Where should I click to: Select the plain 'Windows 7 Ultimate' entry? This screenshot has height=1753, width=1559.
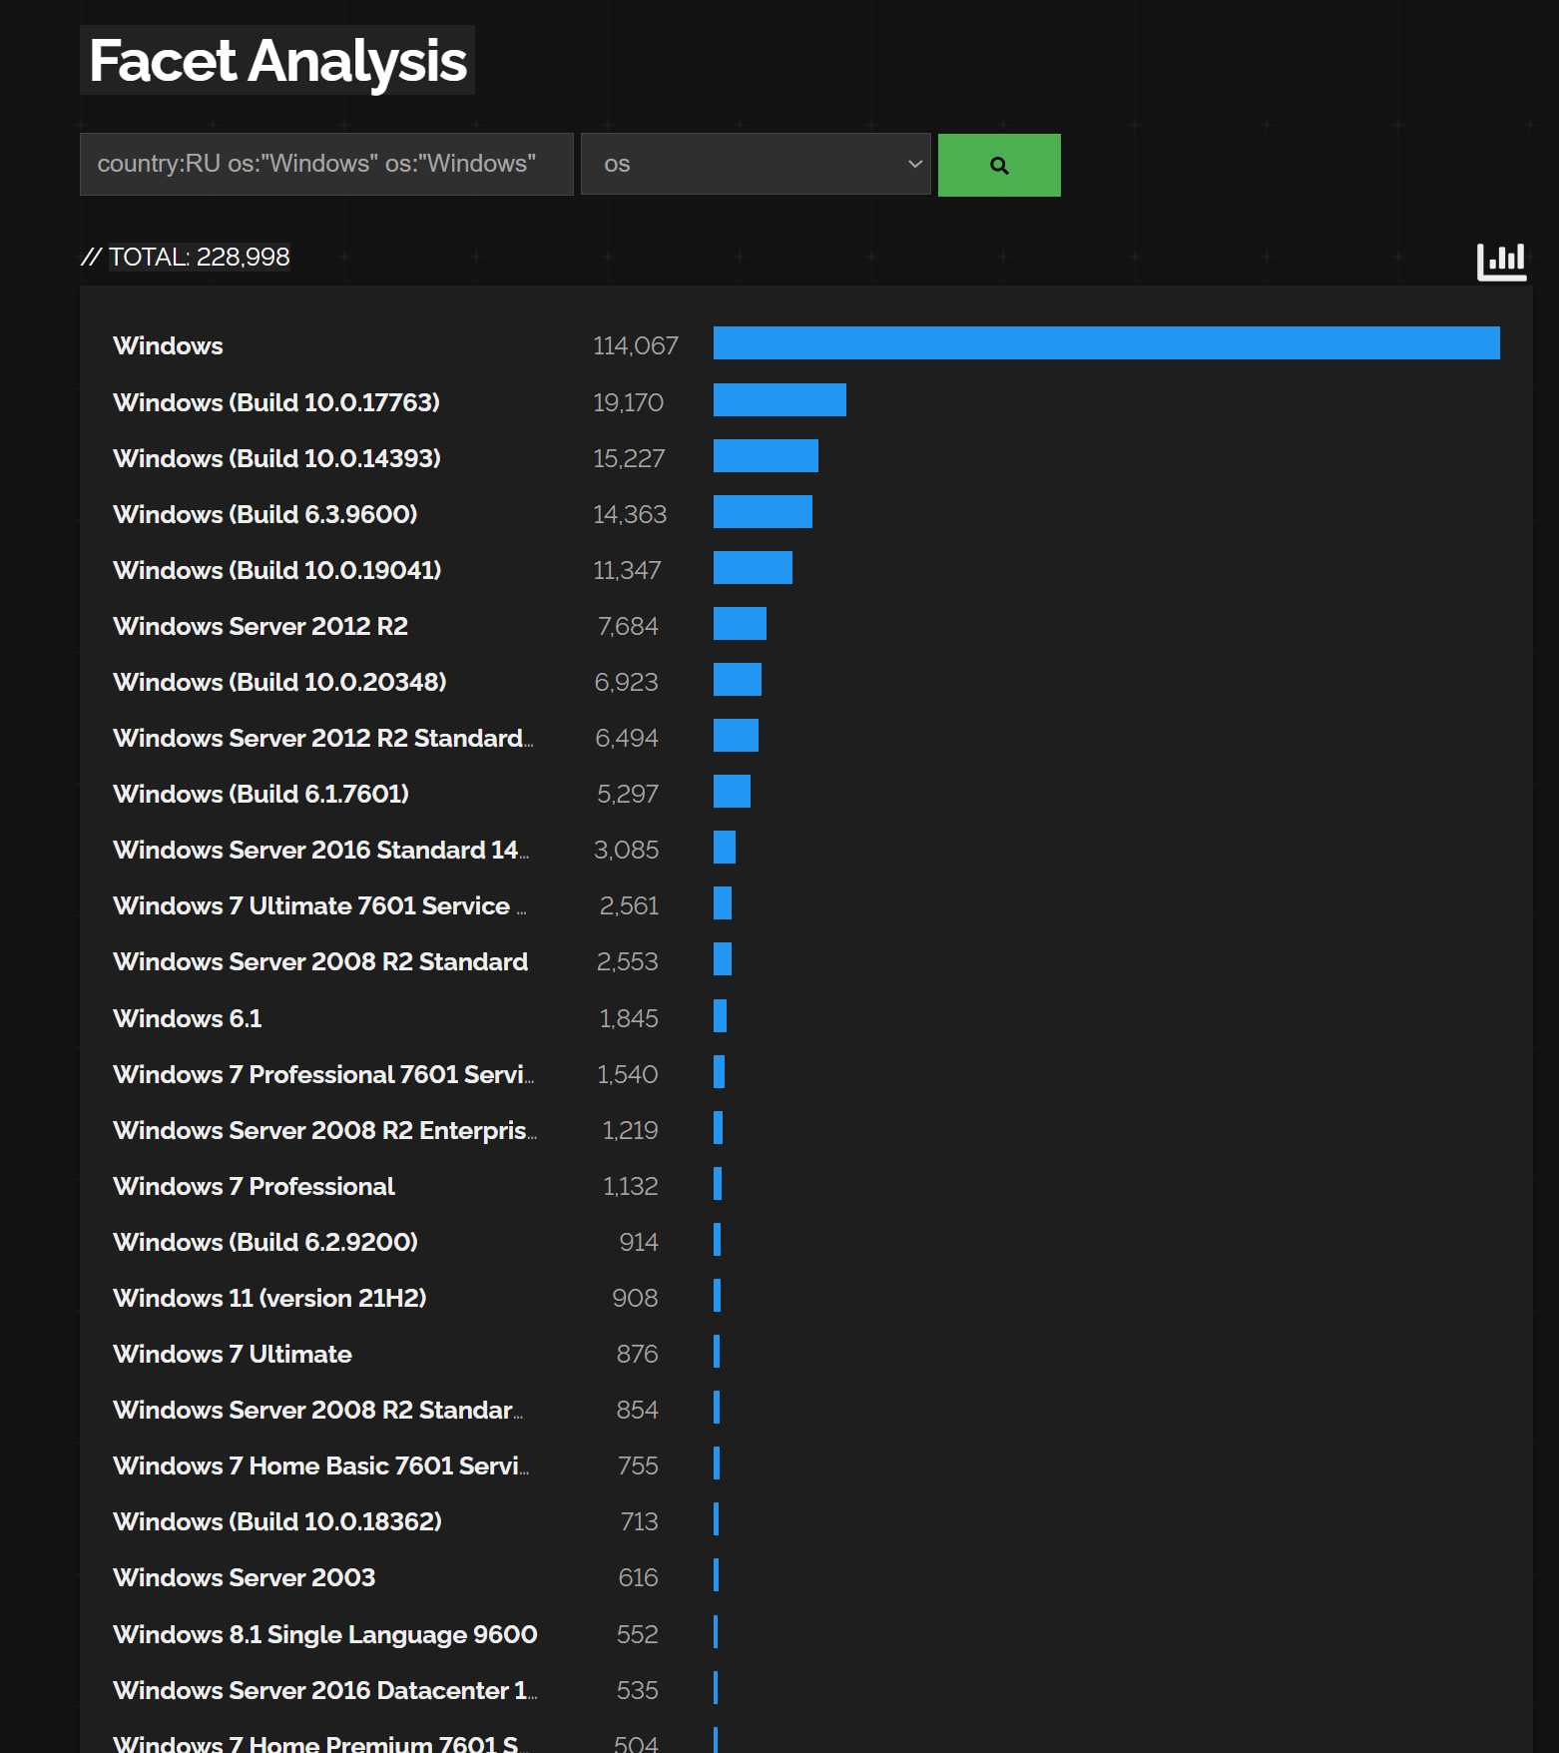click(x=233, y=1354)
